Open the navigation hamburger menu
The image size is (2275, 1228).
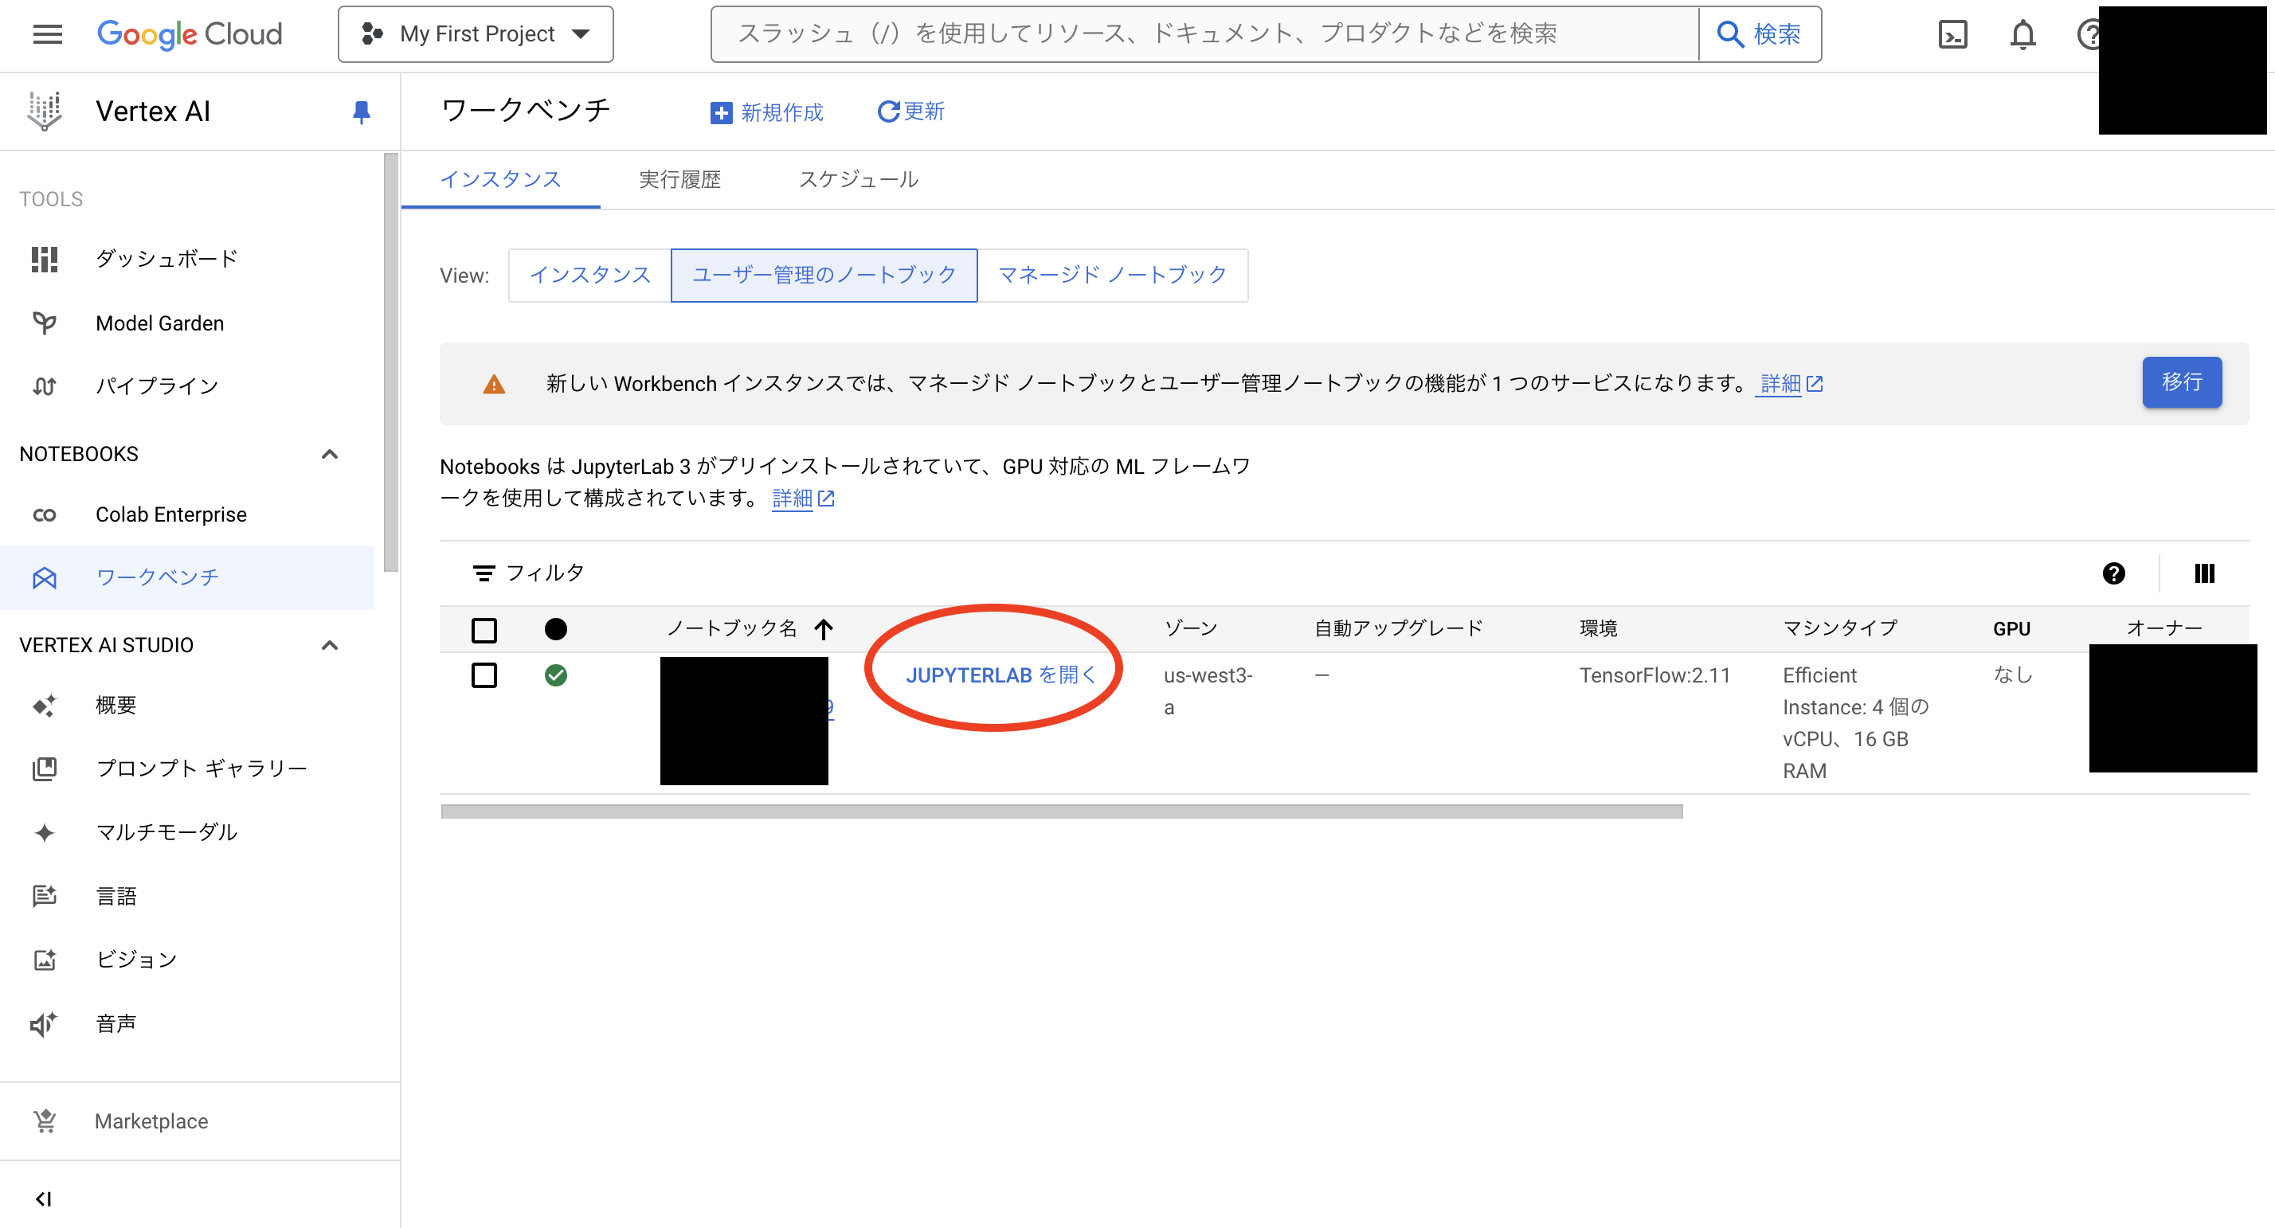[46, 33]
